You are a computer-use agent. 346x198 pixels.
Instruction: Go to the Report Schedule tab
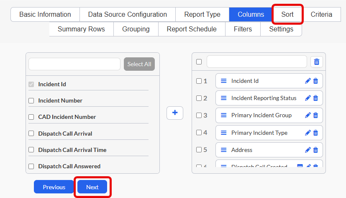click(x=192, y=29)
